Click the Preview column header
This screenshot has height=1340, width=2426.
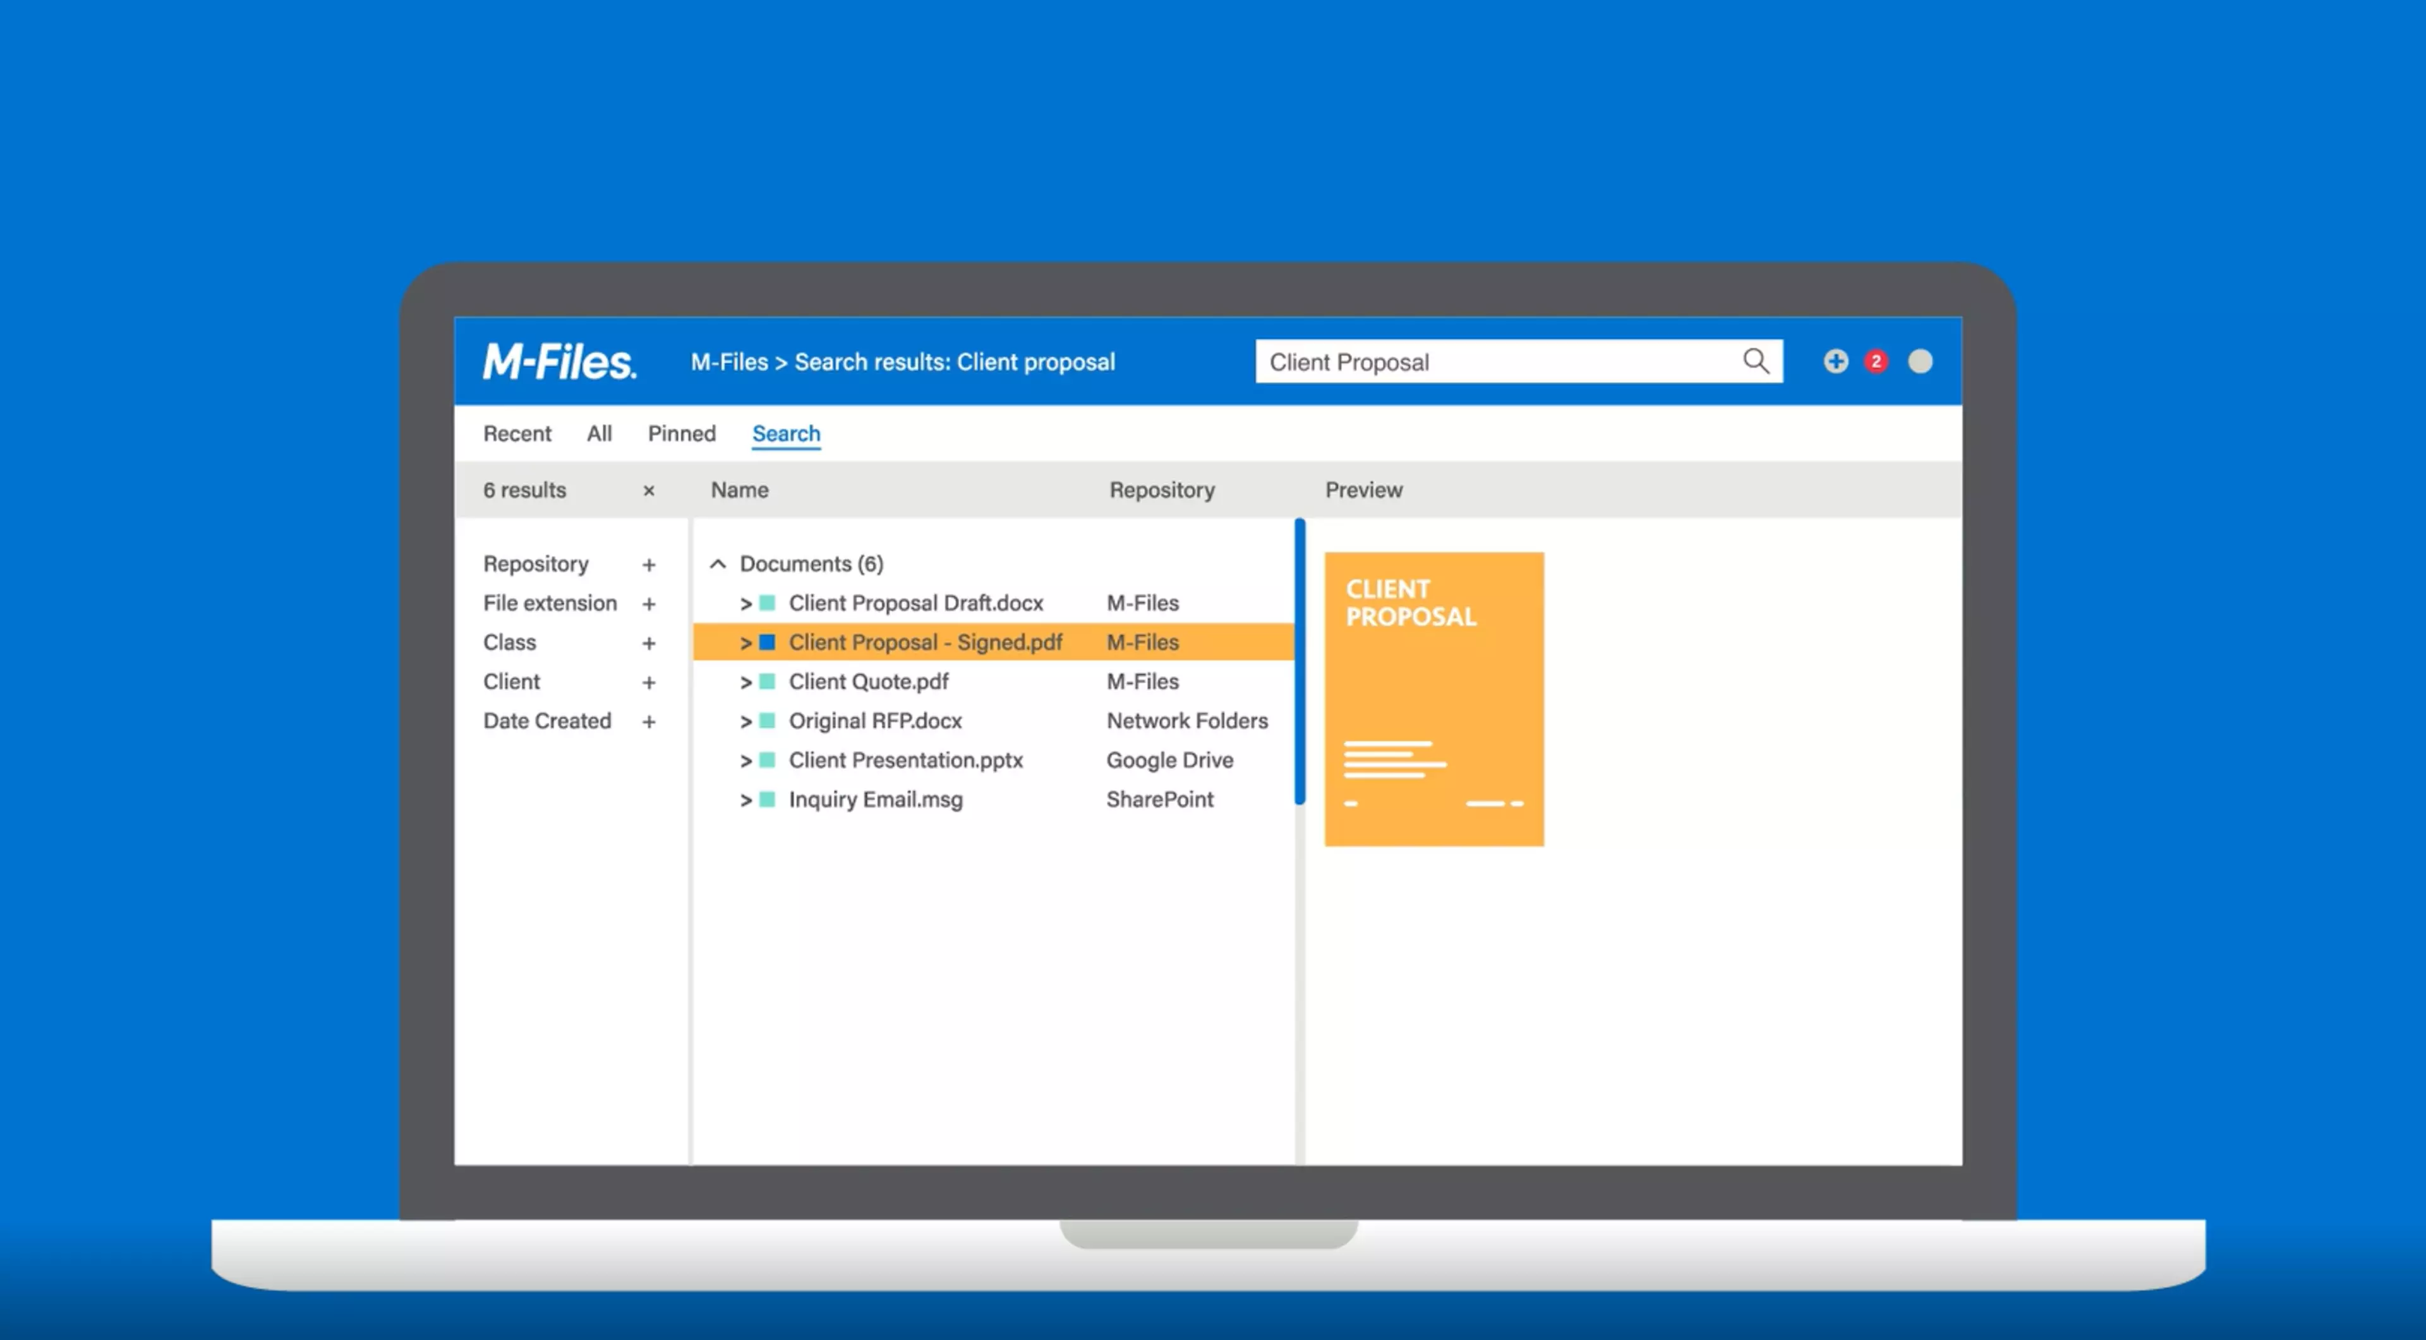pos(1364,490)
